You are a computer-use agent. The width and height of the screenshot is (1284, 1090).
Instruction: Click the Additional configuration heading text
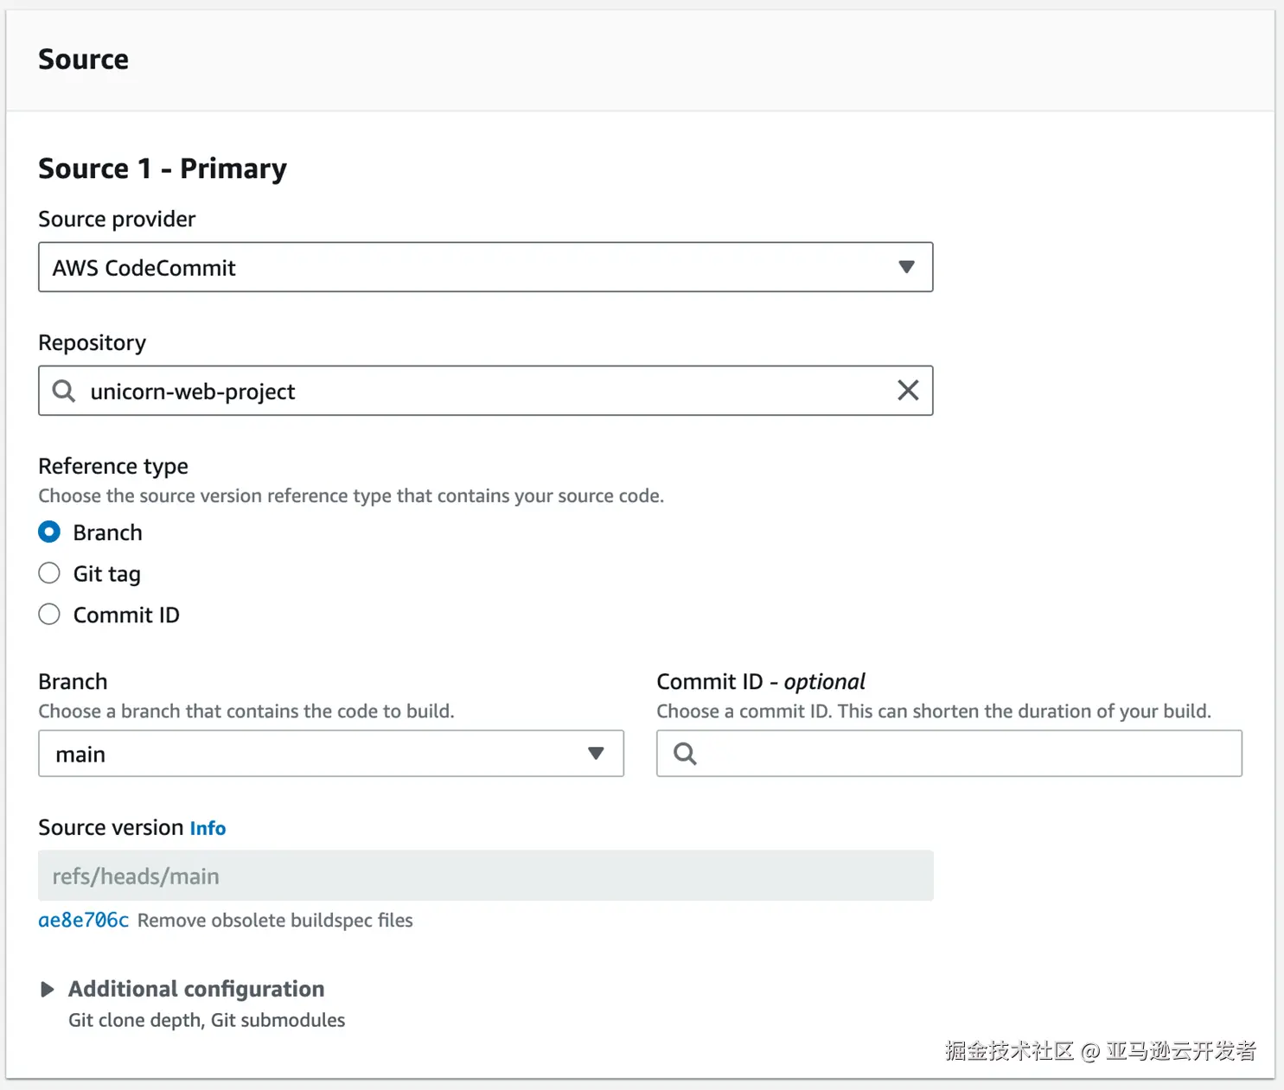coord(196,989)
